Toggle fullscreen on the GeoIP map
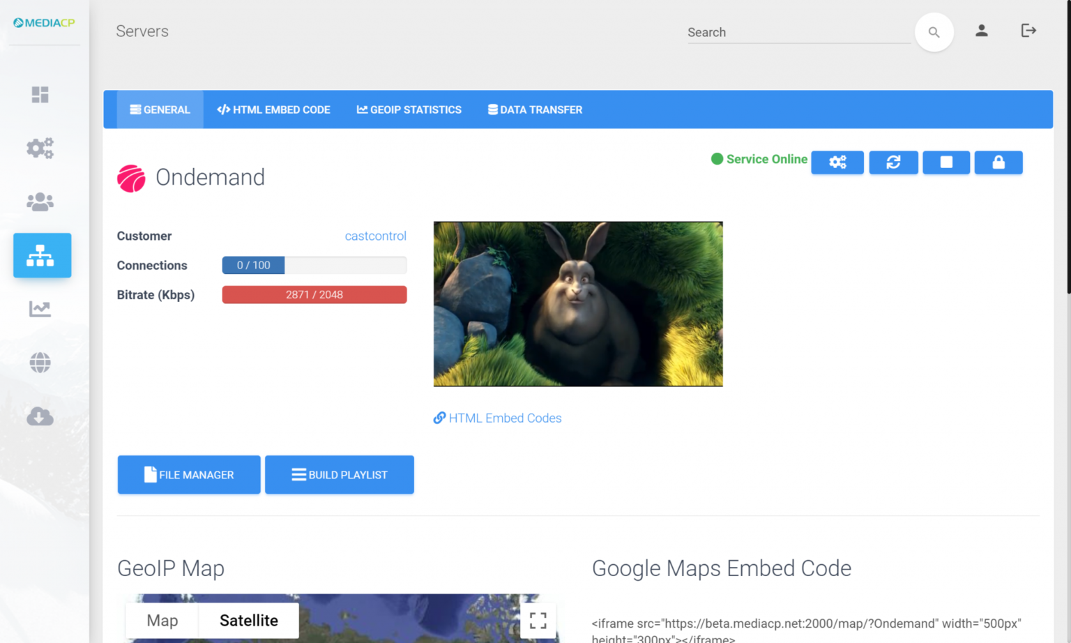 coord(538,620)
